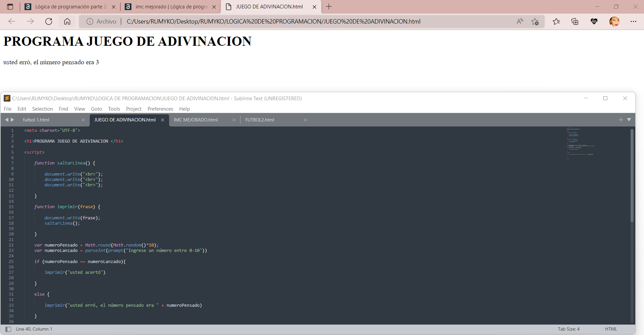Close FUTBOL2.html tab in Sublime
Viewport: 644px width, 335px height.
(x=306, y=120)
